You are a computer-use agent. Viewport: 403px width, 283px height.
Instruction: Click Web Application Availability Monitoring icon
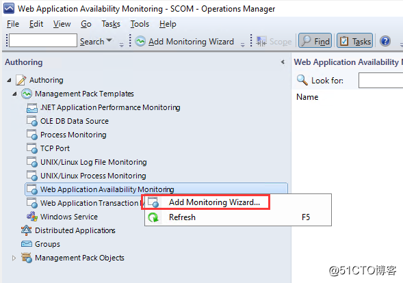point(32,189)
